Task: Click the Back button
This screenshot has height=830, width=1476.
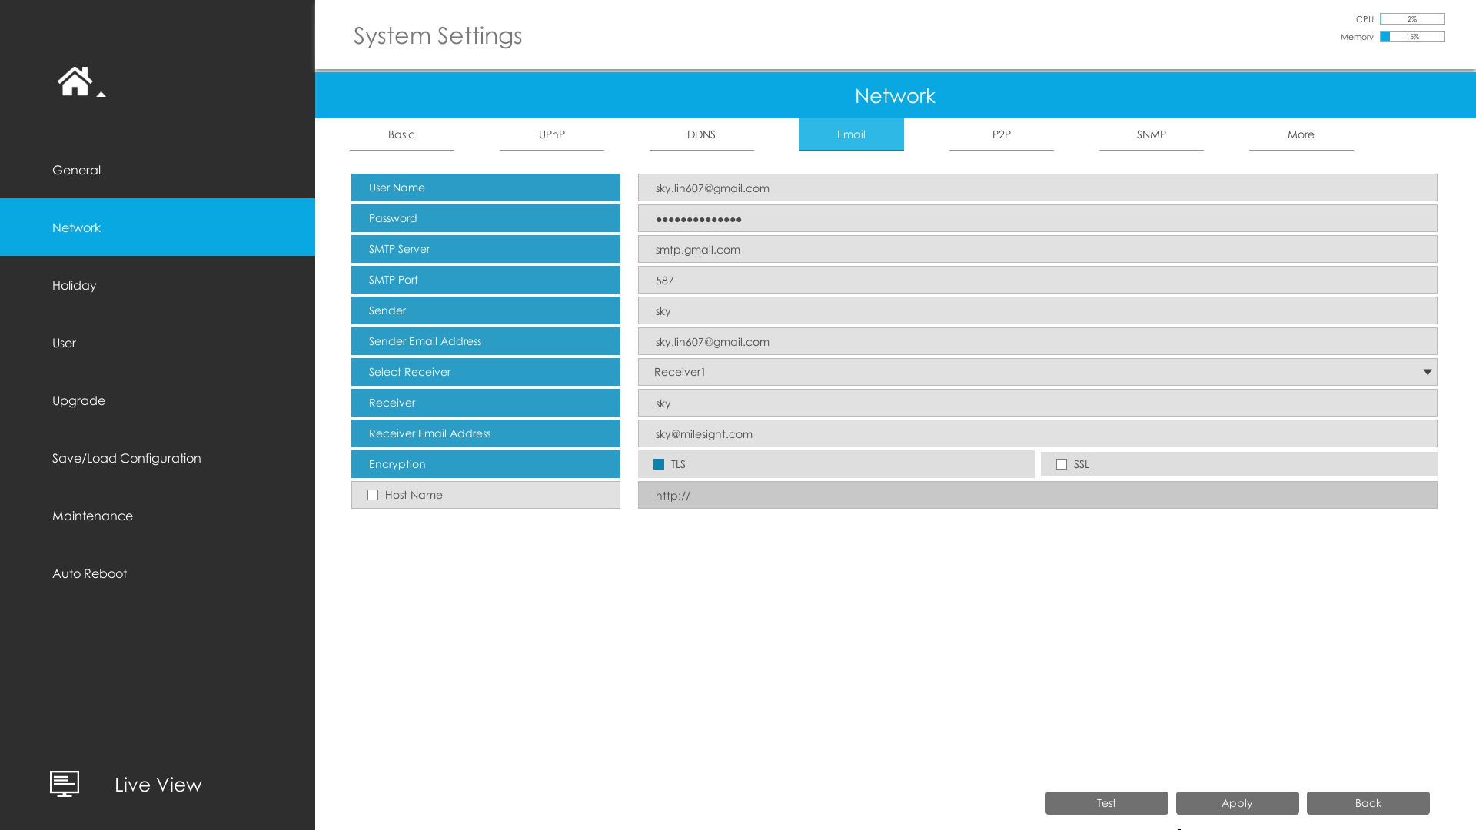Action: (1368, 803)
